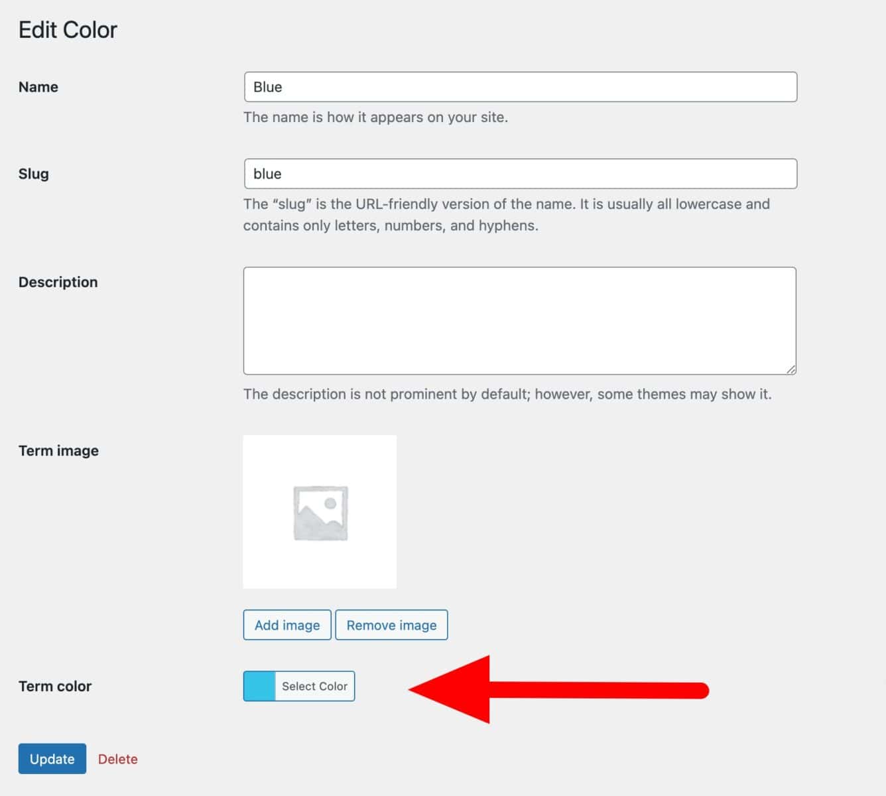Focus the Name field containing Blue
Image resolution: width=886 pixels, height=796 pixels.
[521, 87]
